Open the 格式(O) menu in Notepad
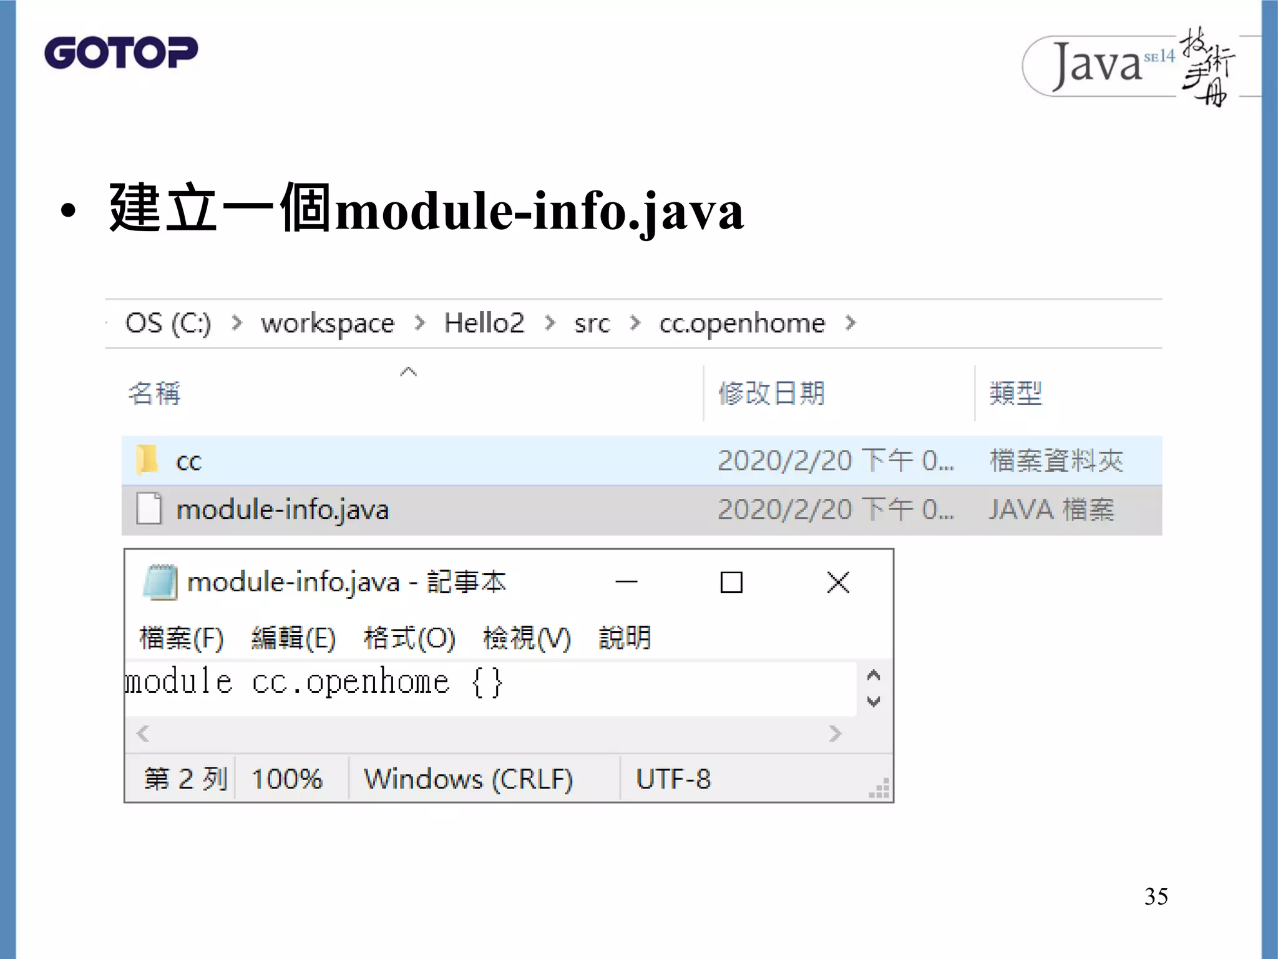 pos(409,638)
